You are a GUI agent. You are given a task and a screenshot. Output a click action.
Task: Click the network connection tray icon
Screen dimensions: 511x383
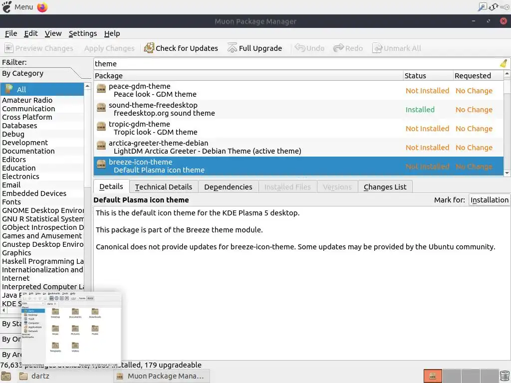pos(494,7)
